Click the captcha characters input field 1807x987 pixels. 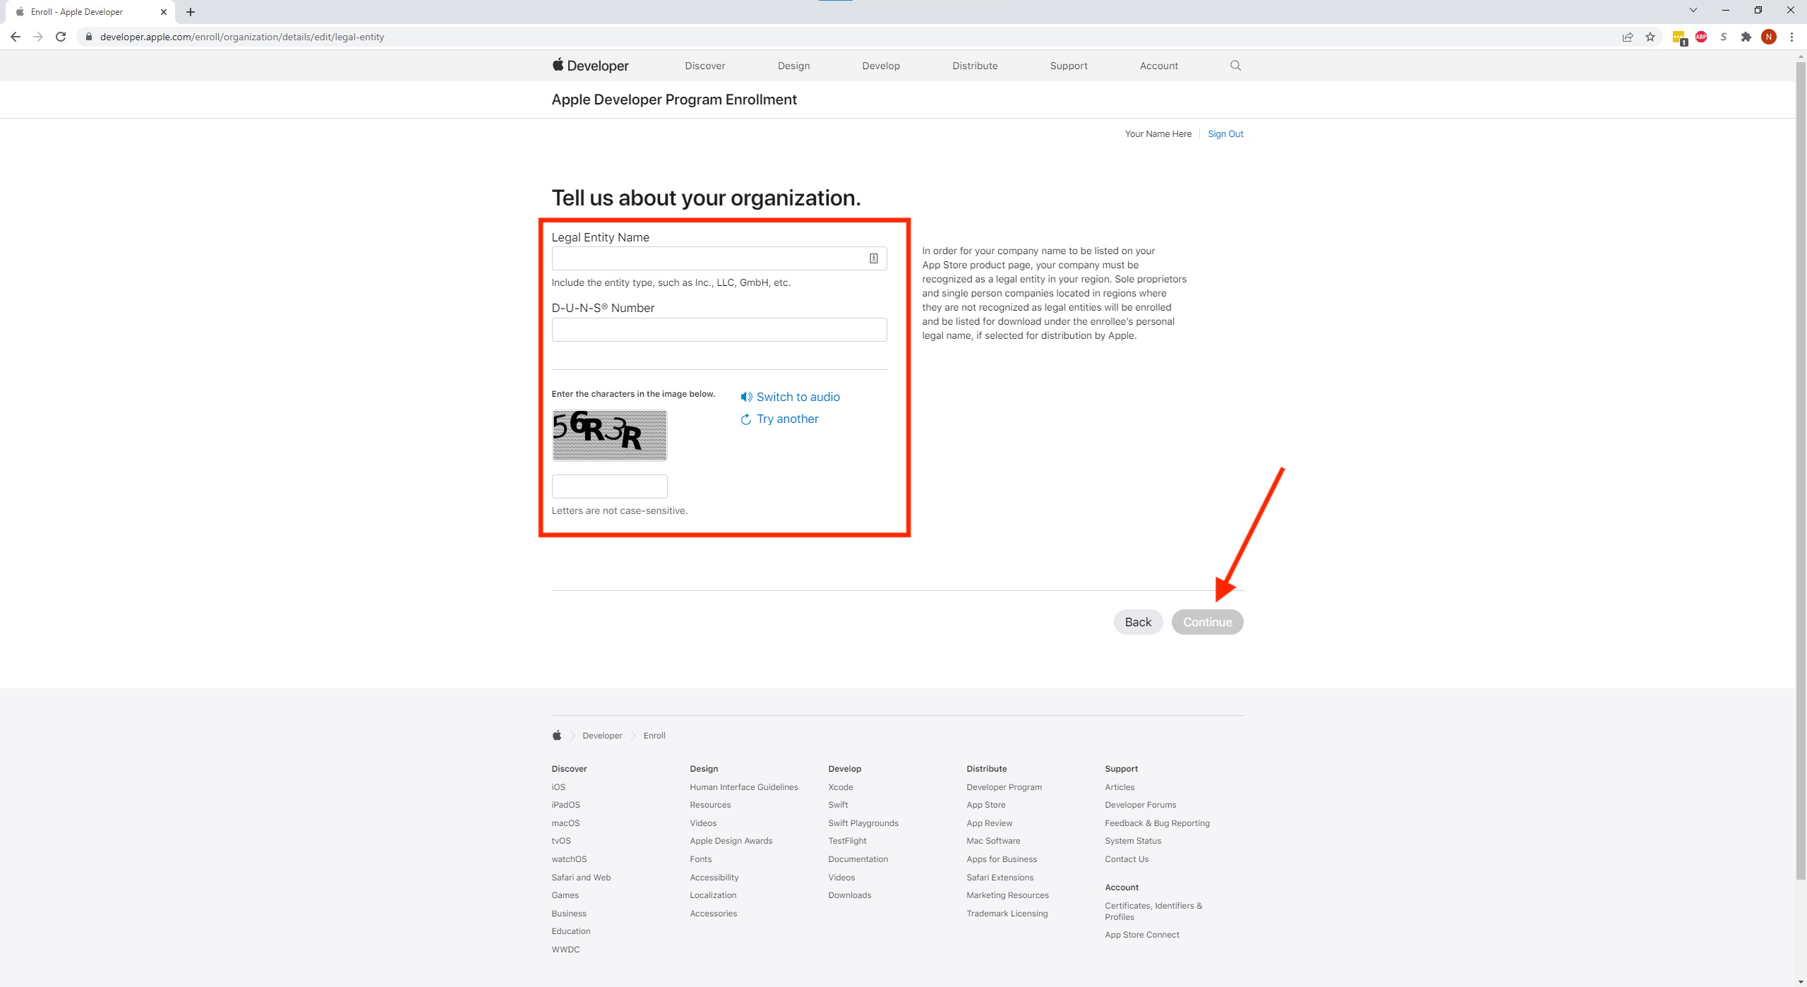click(609, 486)
